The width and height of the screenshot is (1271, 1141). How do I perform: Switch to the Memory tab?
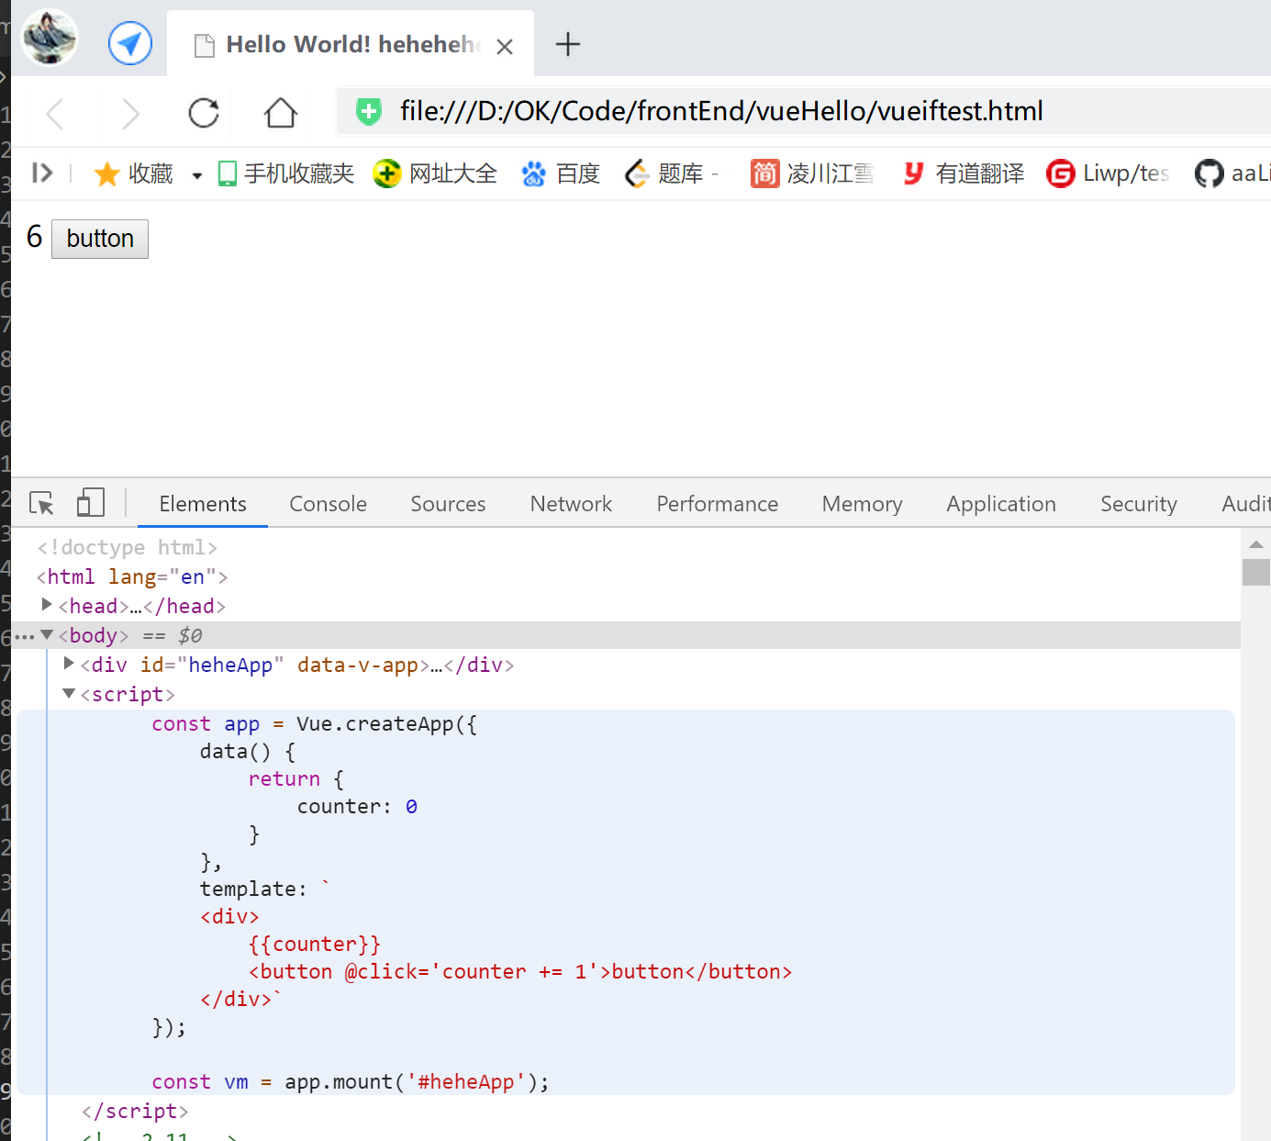click(862, 504)
